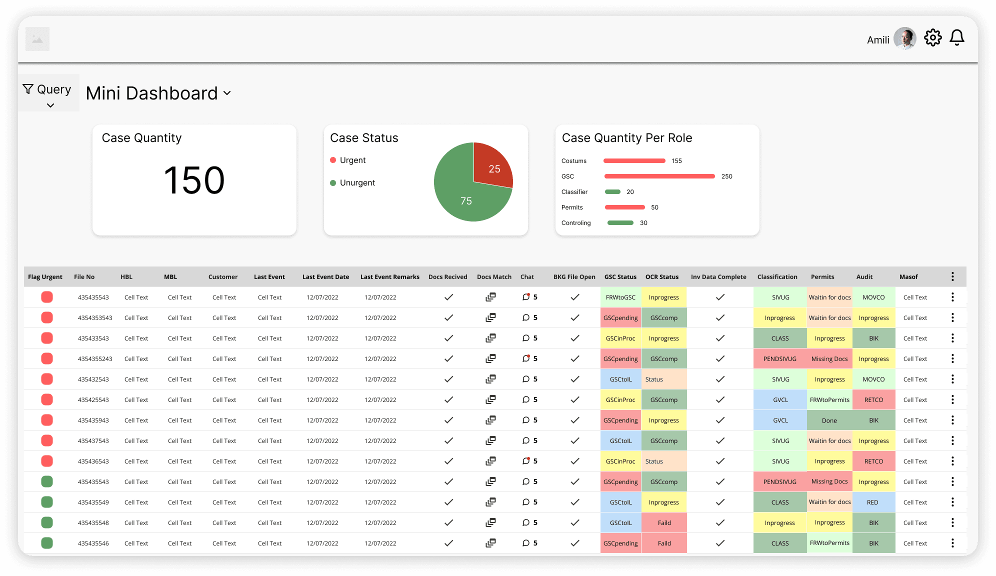
Task: Open the notifications bell
Action: coord(957,38)
